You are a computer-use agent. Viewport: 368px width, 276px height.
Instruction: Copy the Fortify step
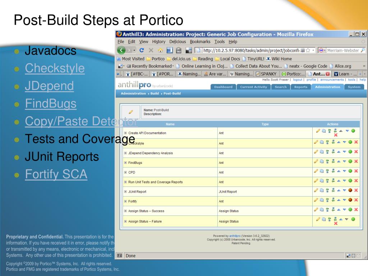click(x=322, y=200)
